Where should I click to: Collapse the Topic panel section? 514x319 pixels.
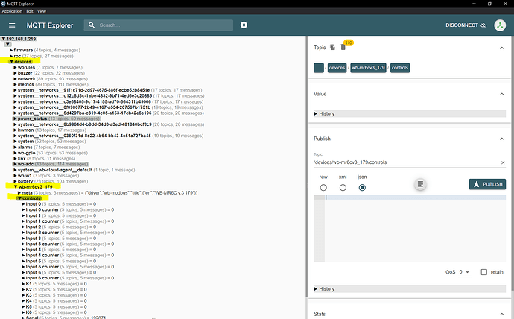click(x=501, y=48)
